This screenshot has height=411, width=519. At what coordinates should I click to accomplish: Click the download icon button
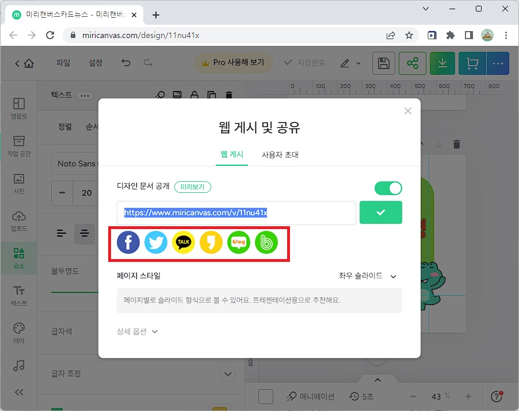[x=442, y=63]
